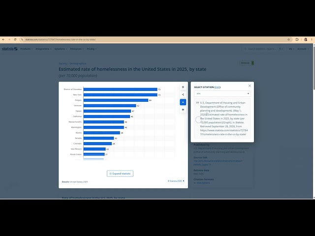Toggle the blue citation quote icon

pos(183,102)
